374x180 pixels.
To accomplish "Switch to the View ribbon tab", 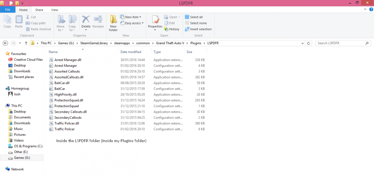I will click(54, 10).
